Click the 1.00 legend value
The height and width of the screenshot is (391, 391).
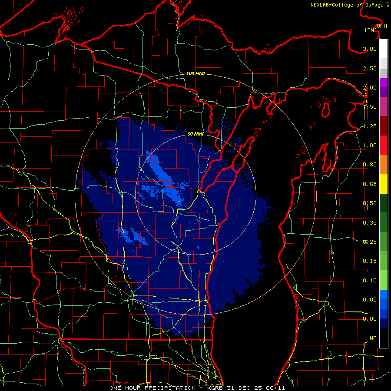[x=370, y=146]
